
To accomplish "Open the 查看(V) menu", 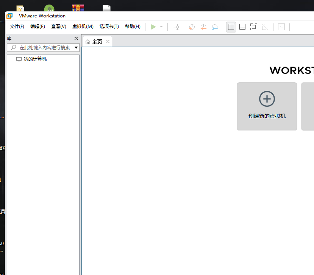I will click(58, 27).
